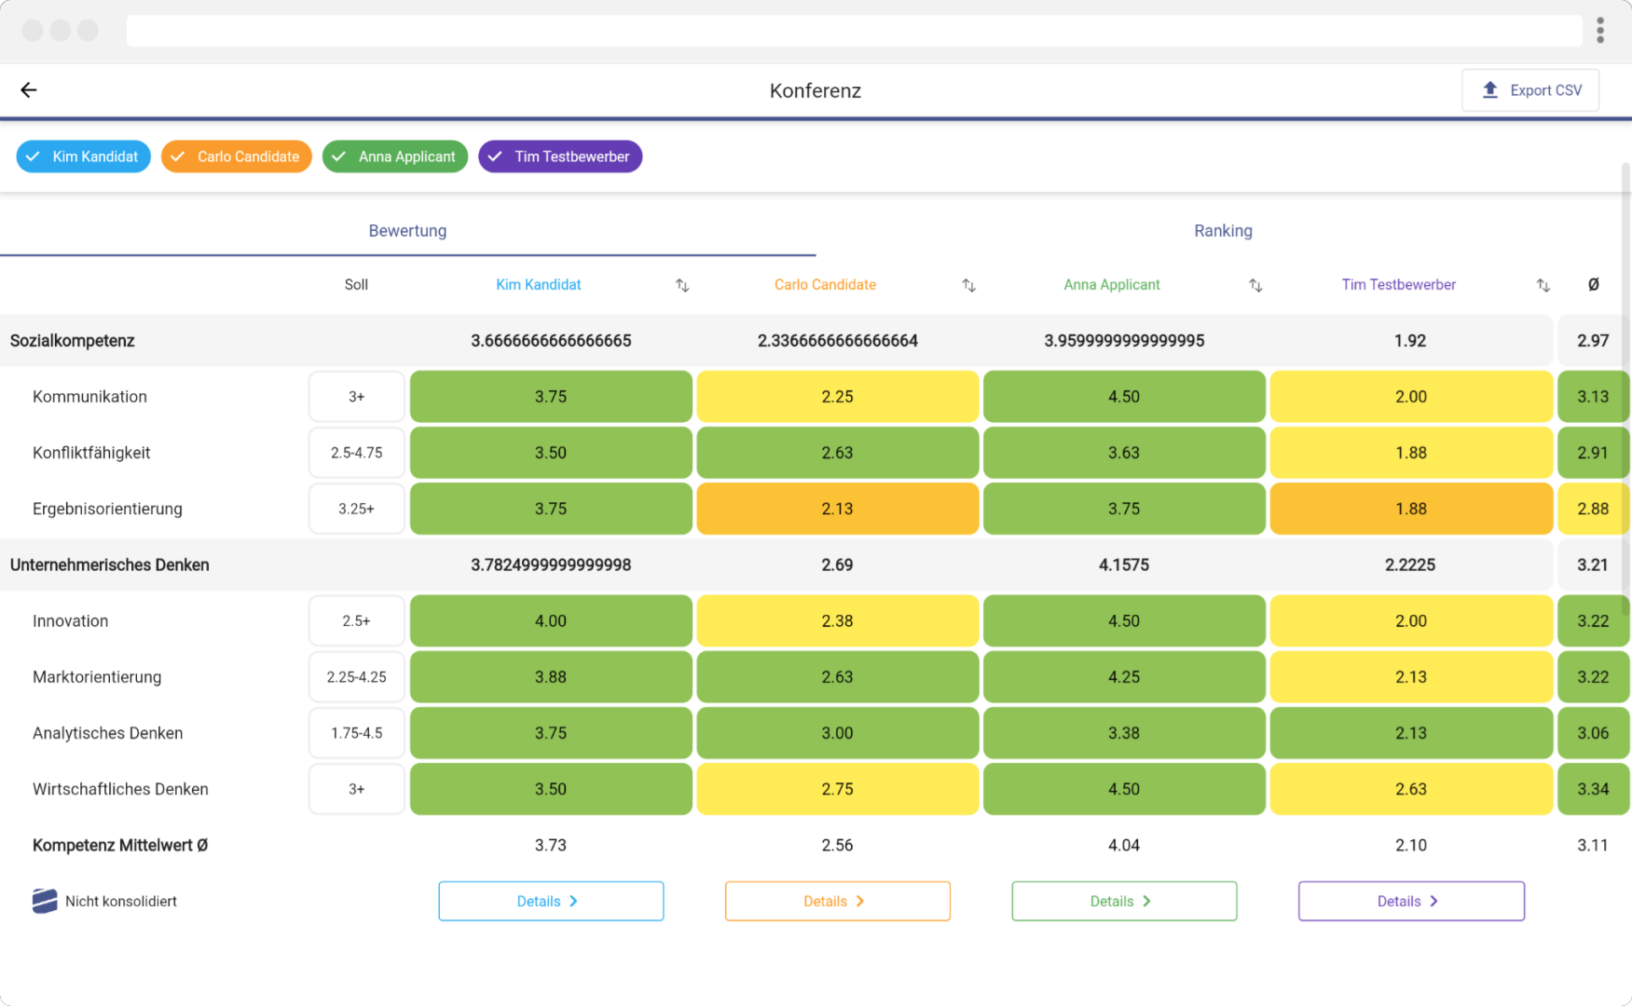Open the browser three-dot menu
The width and height of the screenshot is (1632, 1006).
pos(1599,30)
